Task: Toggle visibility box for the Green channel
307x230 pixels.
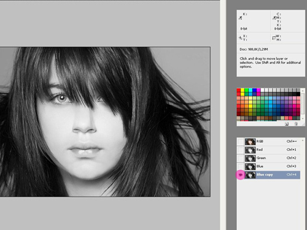Action: point(241,158)
